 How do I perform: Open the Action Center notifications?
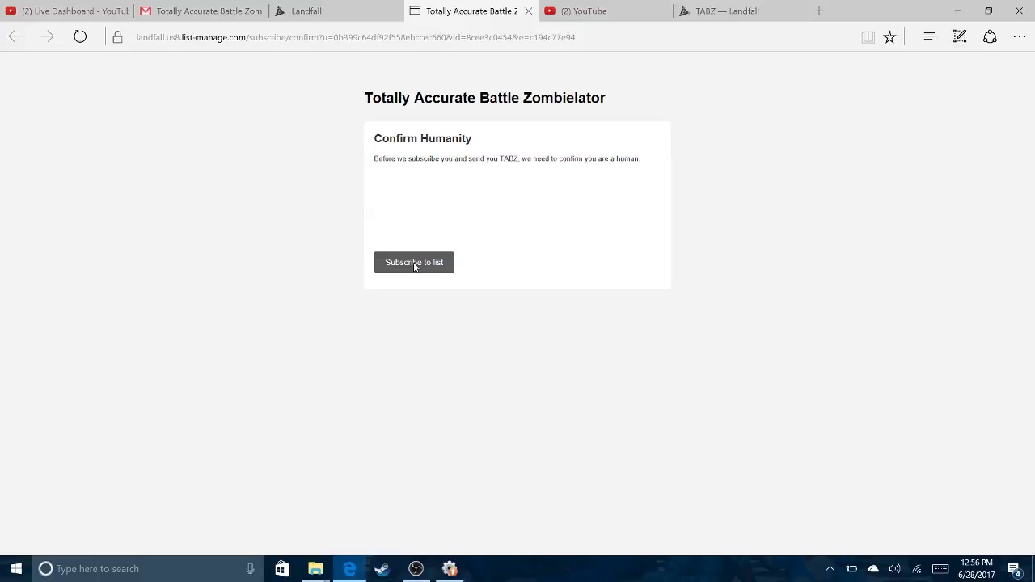1015,568
